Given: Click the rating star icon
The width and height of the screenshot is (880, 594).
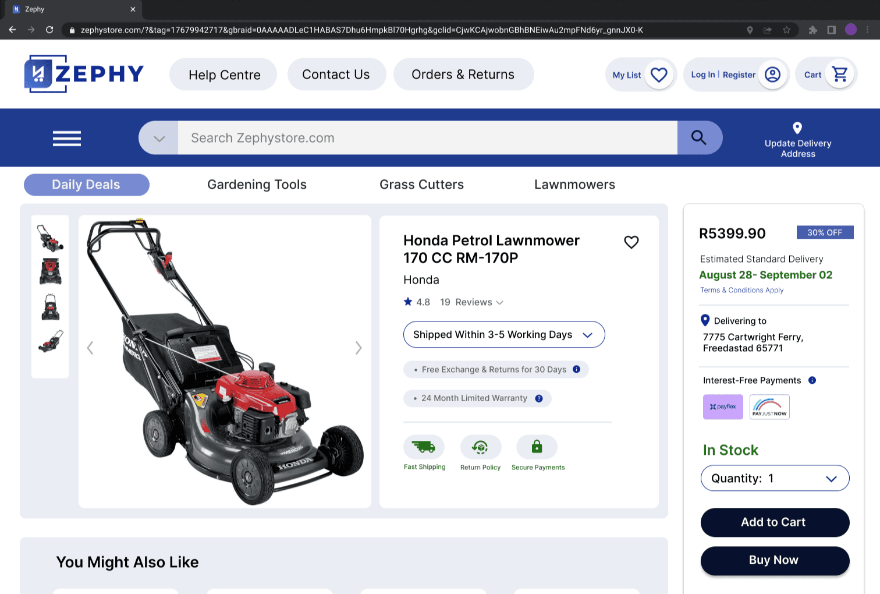Looking at the screenshot, I should [x=408, y=302].
